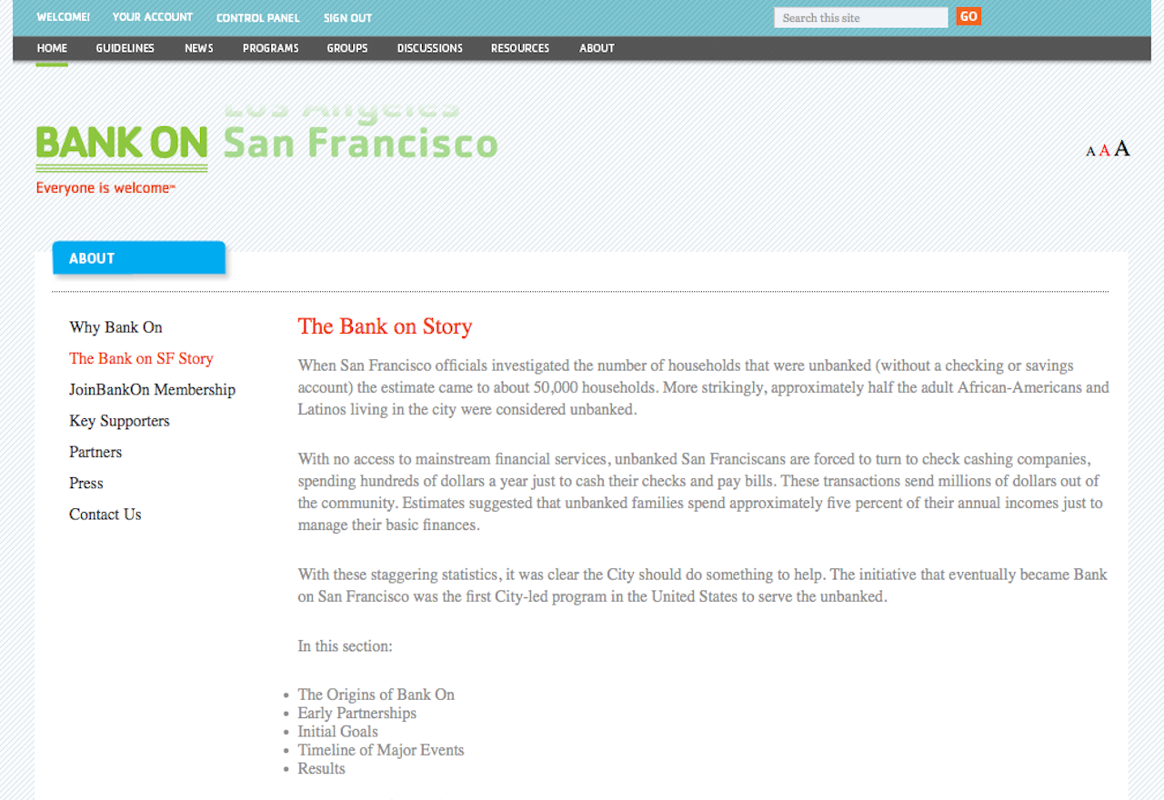Open the Resources menu item
Image resolution: width=1164 pixels, height=800 pixels.
click(520, 48)
